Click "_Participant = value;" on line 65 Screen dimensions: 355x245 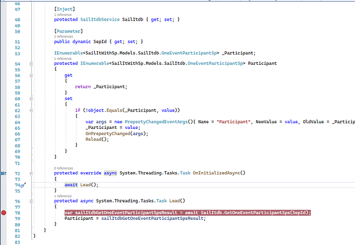[x=113, y=127]
